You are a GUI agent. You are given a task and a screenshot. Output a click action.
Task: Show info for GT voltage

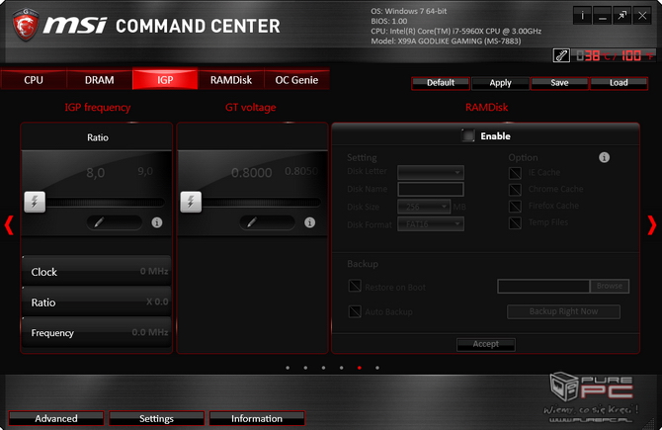(309, 222)
